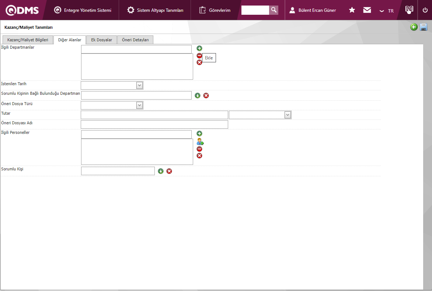Click red X clear icon for İlgili Departmanlar

(199, 63)
